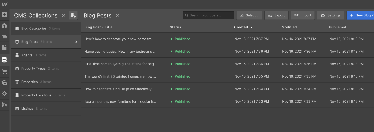Open the Navigator panel
This screenshot has width=374, height=132.
5,37
